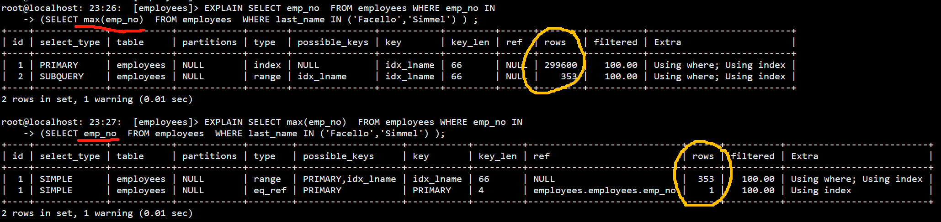
Task: Click '2 rows in set' below the SUBQUERY table
Action: pyautogui.click(x=37, y=99)
